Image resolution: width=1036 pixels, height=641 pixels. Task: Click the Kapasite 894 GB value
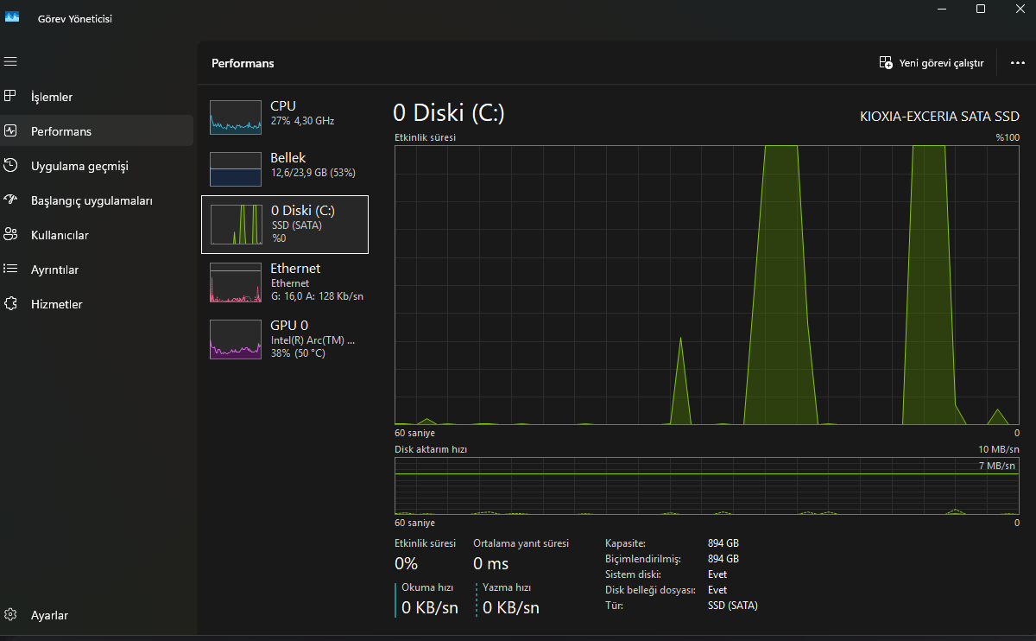pyautogui.click(x=723, y=543)
